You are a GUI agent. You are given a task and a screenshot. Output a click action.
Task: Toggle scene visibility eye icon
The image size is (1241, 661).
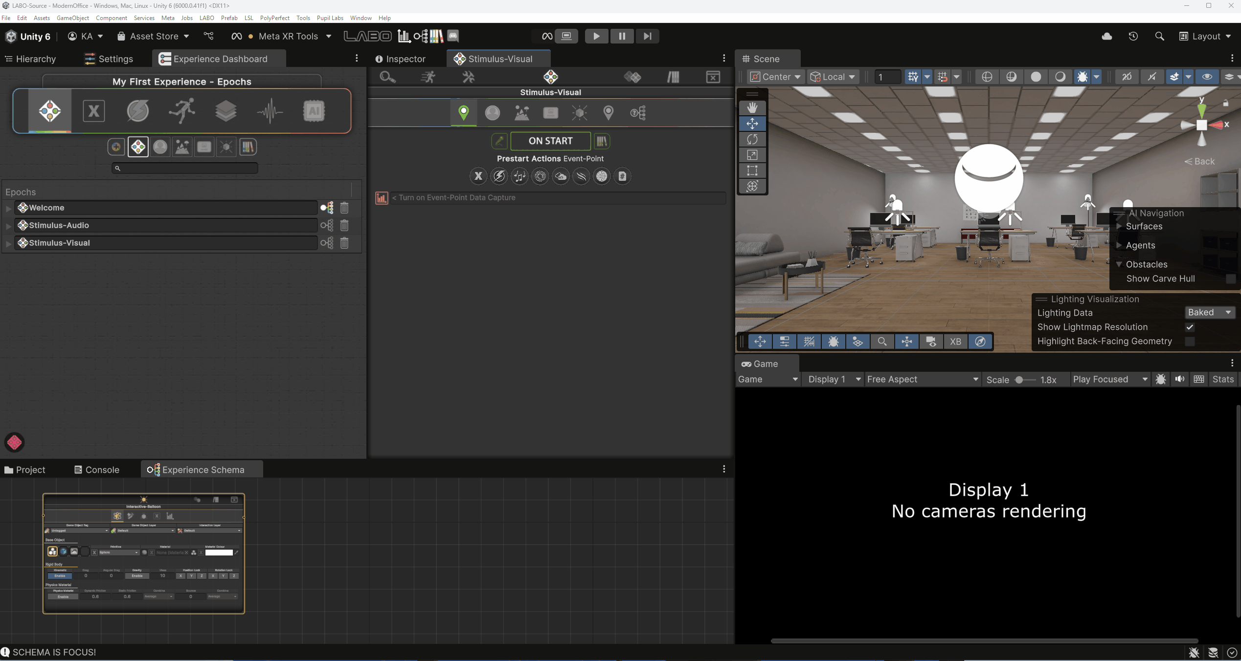tap(1207, 77)
